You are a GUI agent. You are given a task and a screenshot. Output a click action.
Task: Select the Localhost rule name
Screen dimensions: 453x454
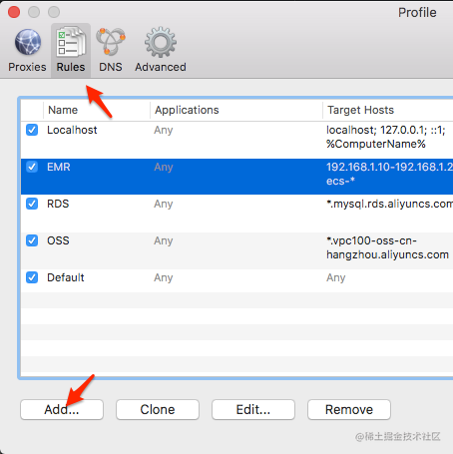click(x=72, y=130)
